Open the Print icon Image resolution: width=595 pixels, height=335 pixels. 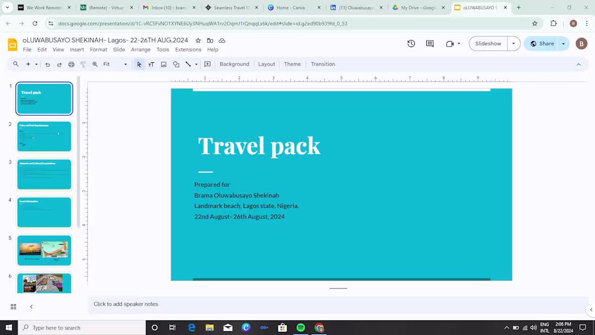(71, 64)
